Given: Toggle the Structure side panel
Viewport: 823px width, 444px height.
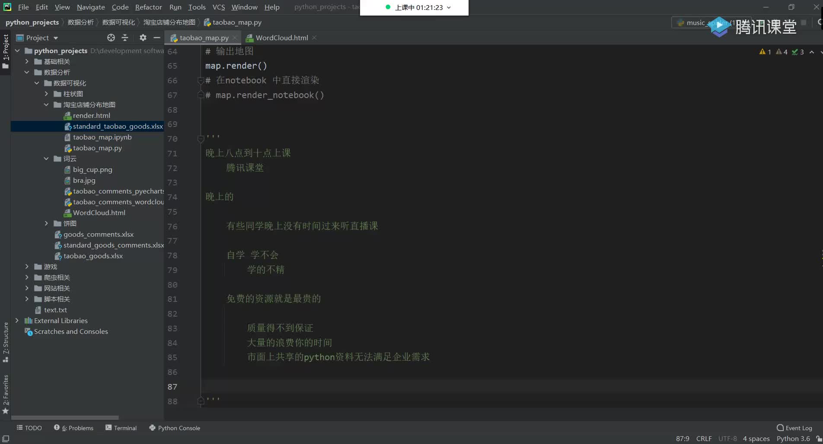Looking at the screenshot, I should point(6,342).
